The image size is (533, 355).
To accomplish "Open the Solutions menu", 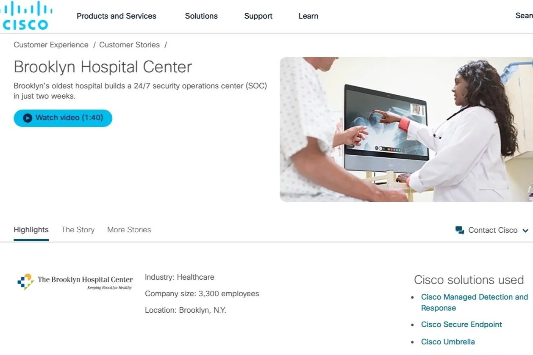I will 201,16.
